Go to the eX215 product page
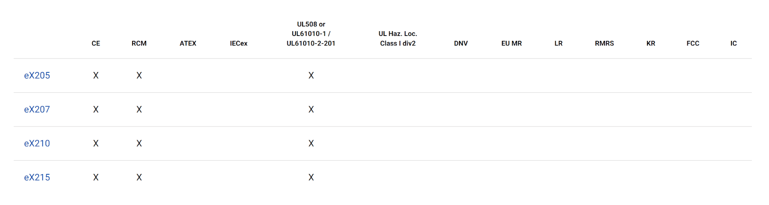Screen dimensions: 769x205 (x=37, y=177)
